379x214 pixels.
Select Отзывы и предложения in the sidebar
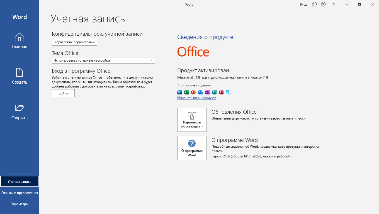(20, 193)
